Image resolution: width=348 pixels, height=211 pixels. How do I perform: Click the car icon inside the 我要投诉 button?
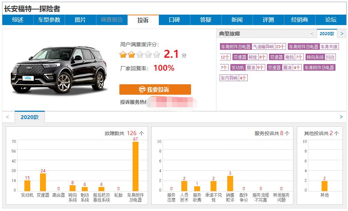point(143,89)
